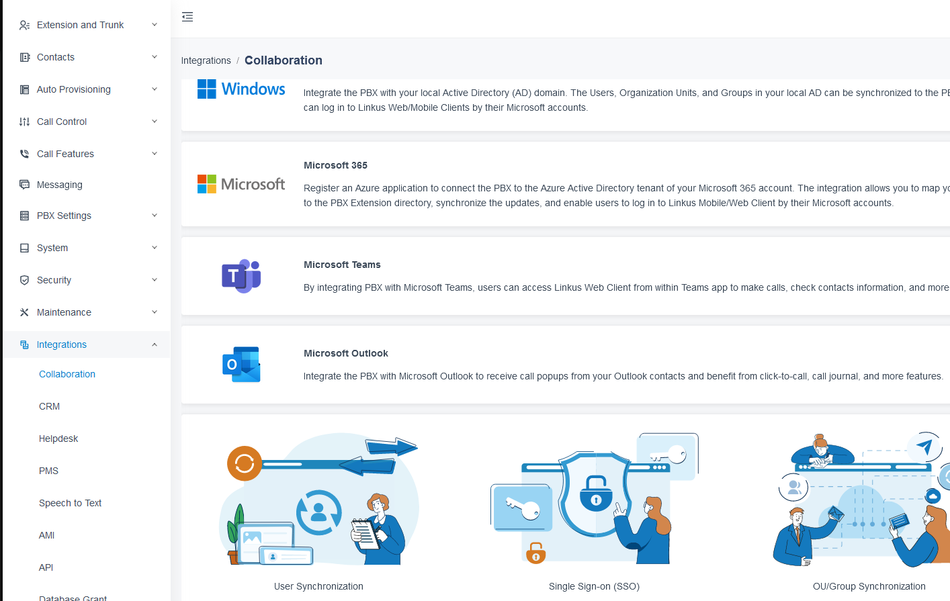Click the Microsoft logo in Microsoft 365 card

241,184
